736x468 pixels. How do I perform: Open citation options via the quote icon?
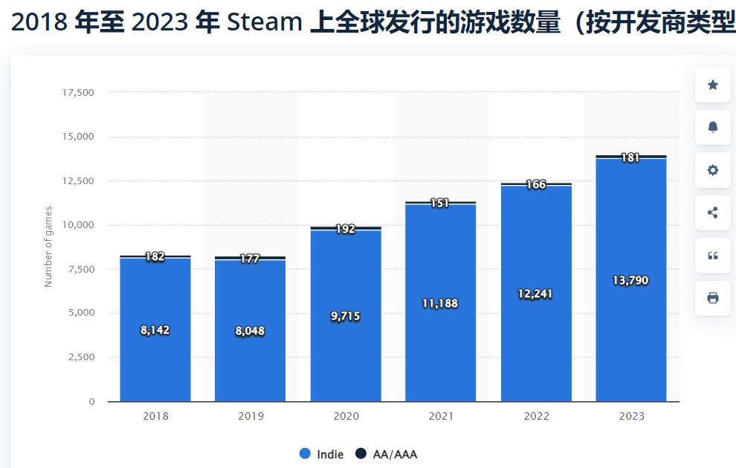(x=712, y=256)
